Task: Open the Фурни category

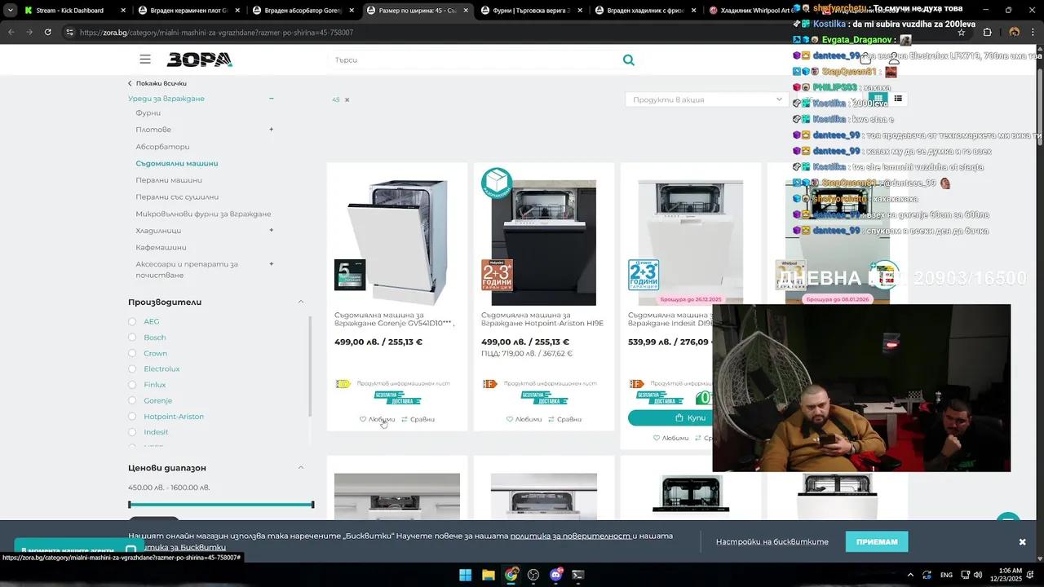Action: 148,113
